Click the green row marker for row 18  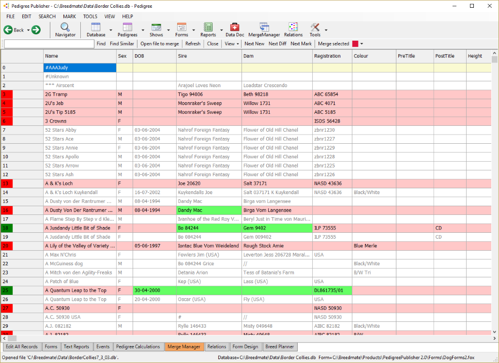pyautogui.click(x=7, y=228)
